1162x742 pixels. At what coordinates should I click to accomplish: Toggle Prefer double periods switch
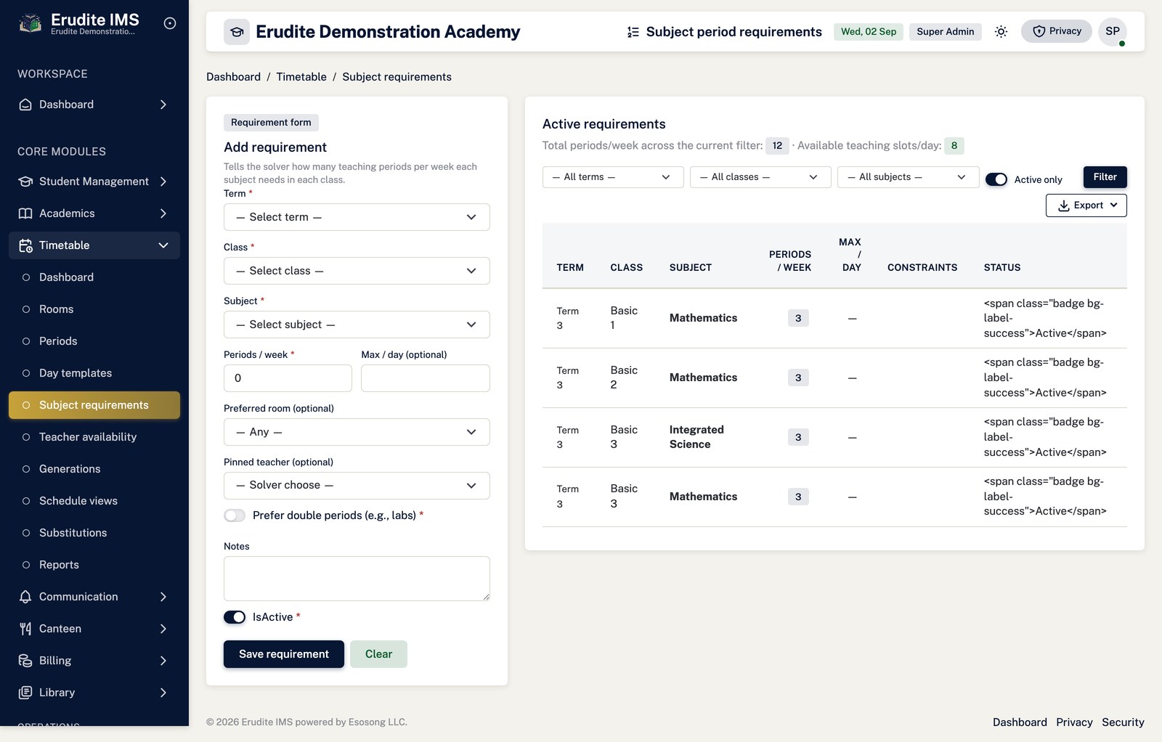(235, 515)
